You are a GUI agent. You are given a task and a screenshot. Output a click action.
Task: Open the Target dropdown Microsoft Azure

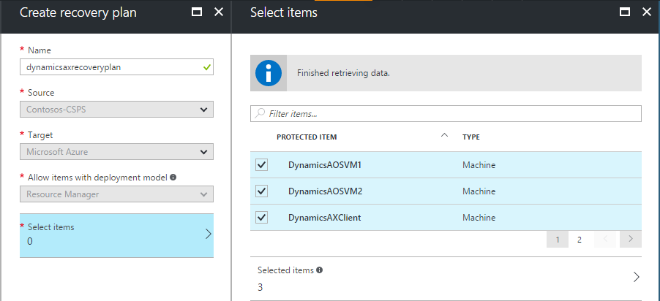pyautogui.click(x=116, y=152)
